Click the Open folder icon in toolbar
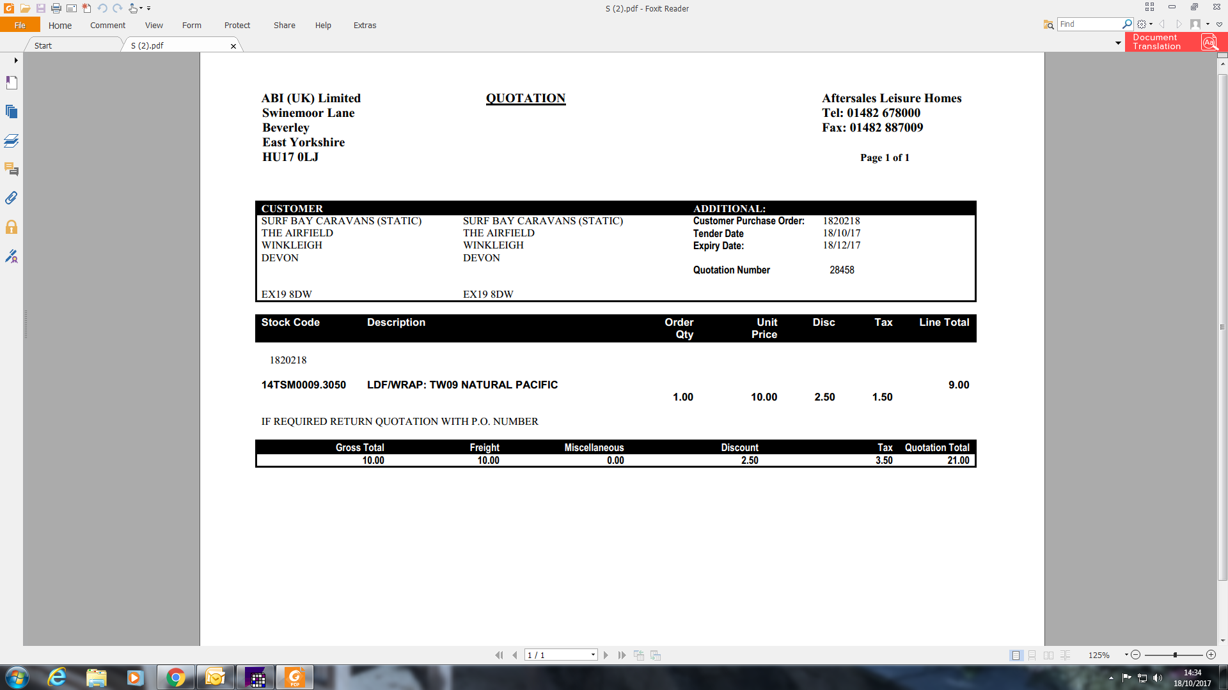The width and height of the screenshot is (1228, 690). point(25,8)
